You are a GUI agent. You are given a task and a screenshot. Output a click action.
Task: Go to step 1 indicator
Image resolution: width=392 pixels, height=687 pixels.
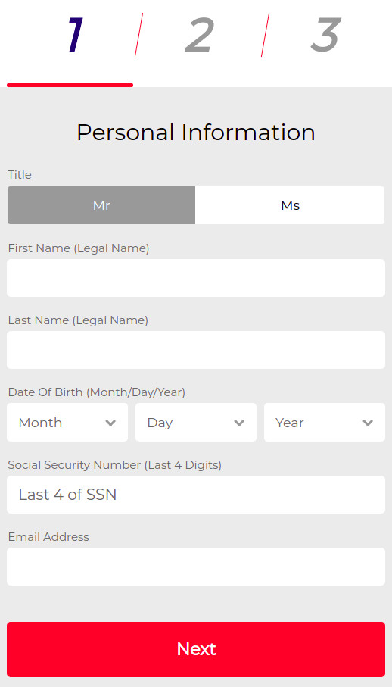pos(76,35)
